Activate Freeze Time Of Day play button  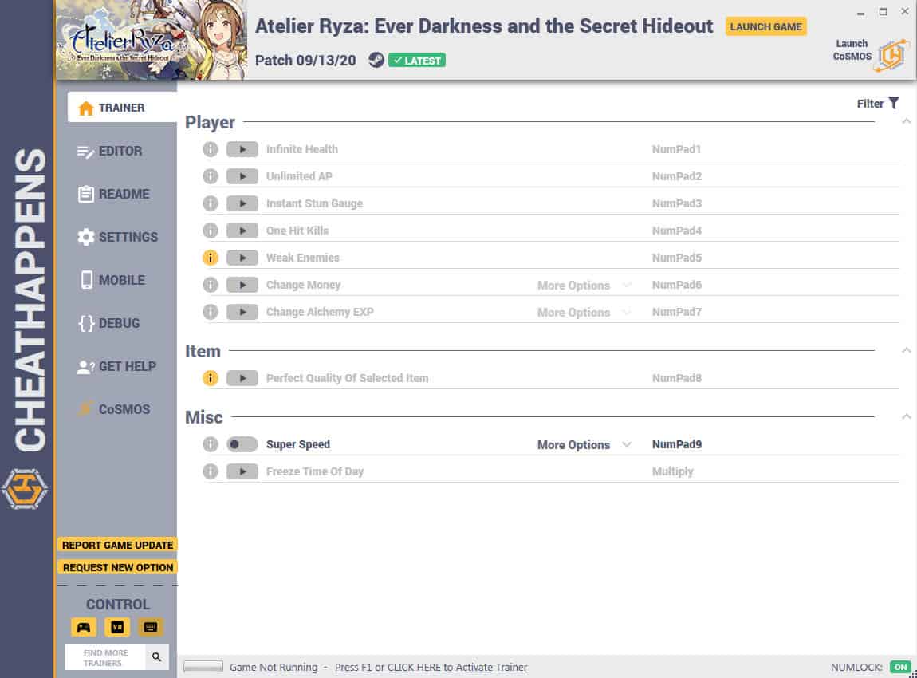[242, 471]
